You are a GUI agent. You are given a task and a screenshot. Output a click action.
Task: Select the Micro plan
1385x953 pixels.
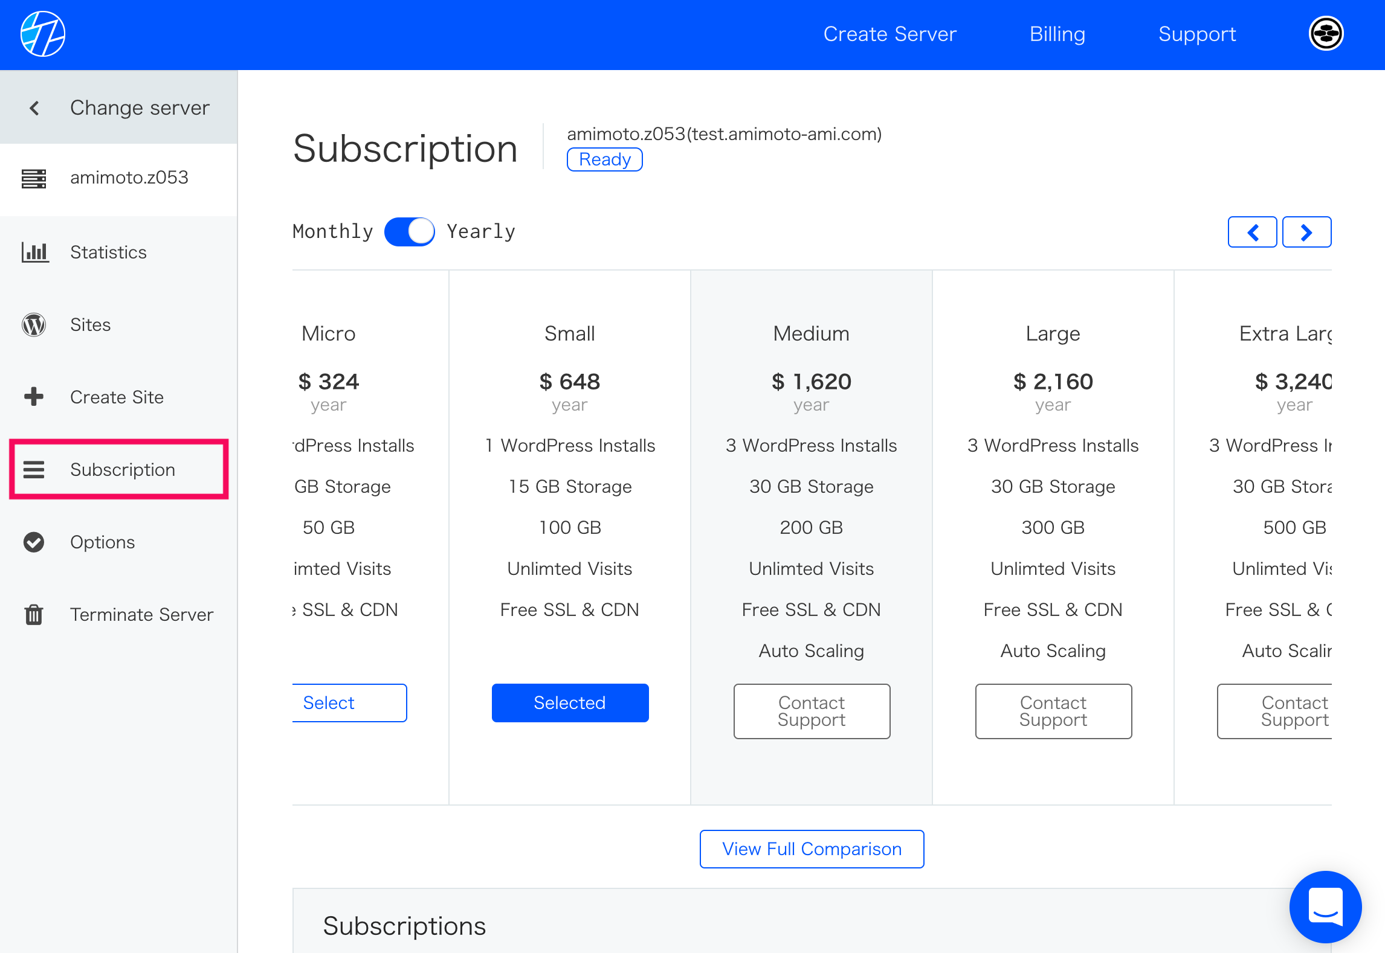point(349,703)
